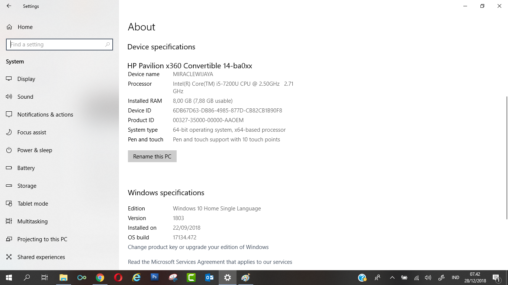The height and width of the screenshot is (285, 508).
Task: Select the Storage icon in sidebar
Action: pyautogui.click(x=9, y=186)
